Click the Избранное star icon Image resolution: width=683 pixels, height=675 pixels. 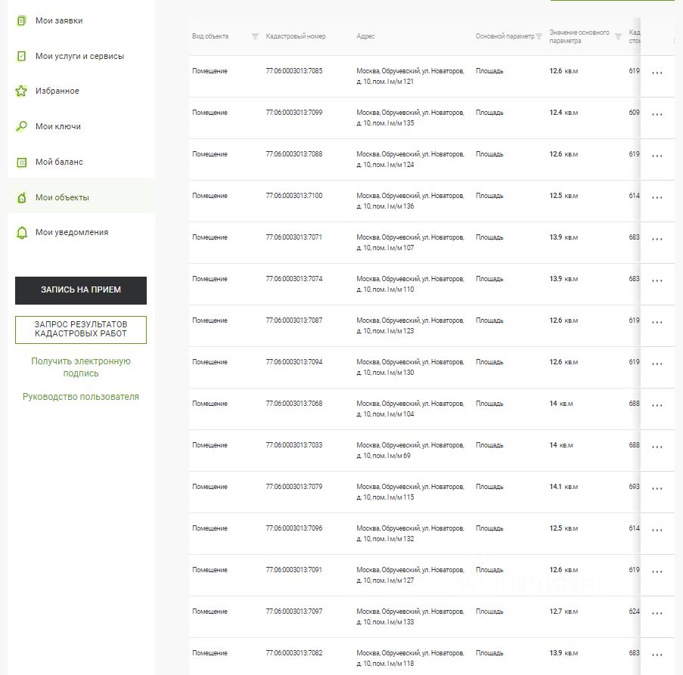(21, 91)
